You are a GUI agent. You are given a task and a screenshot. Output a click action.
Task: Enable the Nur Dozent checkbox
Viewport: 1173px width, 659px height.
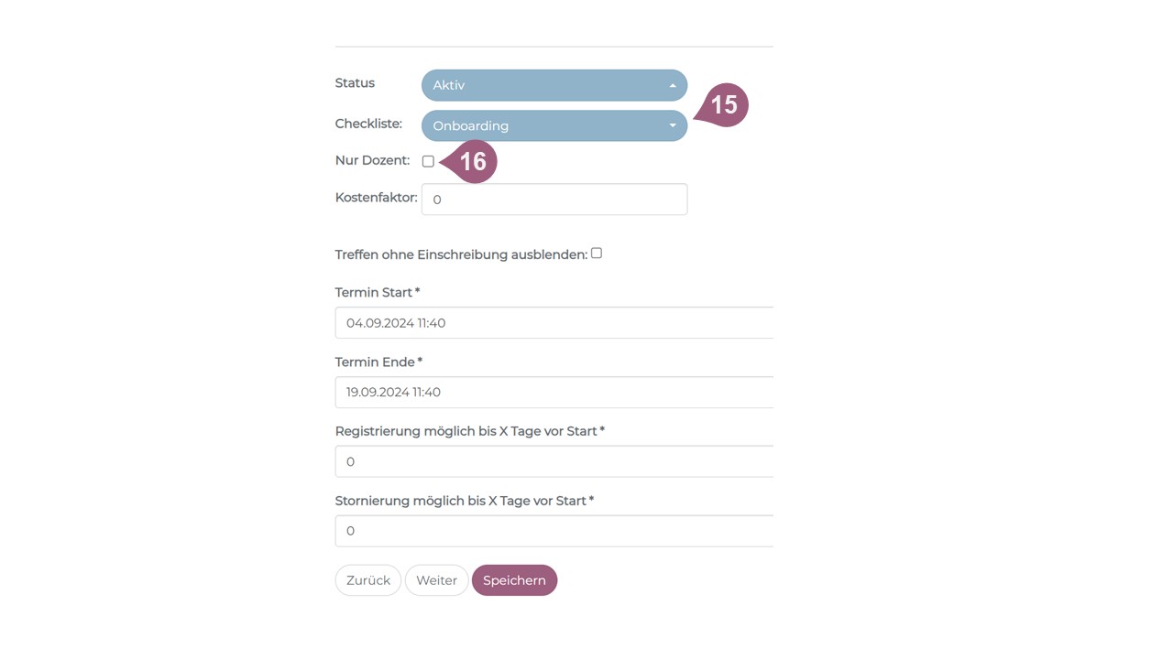click(x=428, y=161)
